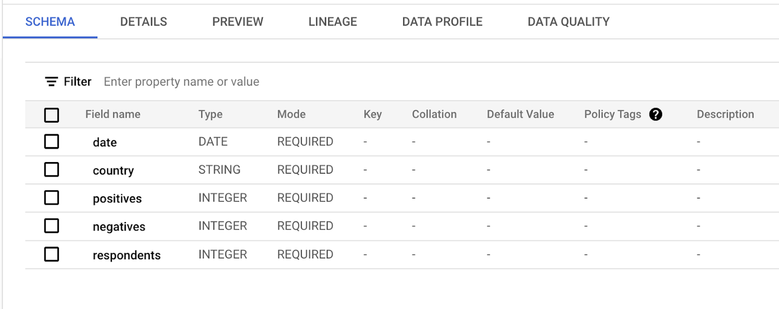Click the respondents field name

coord(127,256)
